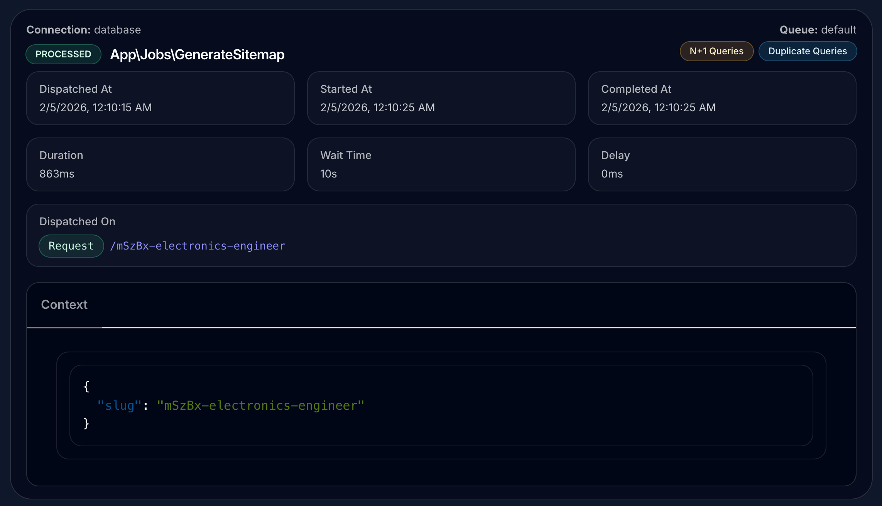This screenshot has height=506, width=882.
Task: Select the Started At card
Action: [441, 98]
